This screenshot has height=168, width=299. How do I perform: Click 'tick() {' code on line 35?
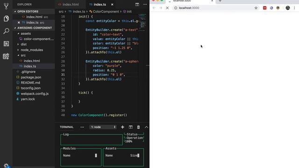click(x=85, y=92)
